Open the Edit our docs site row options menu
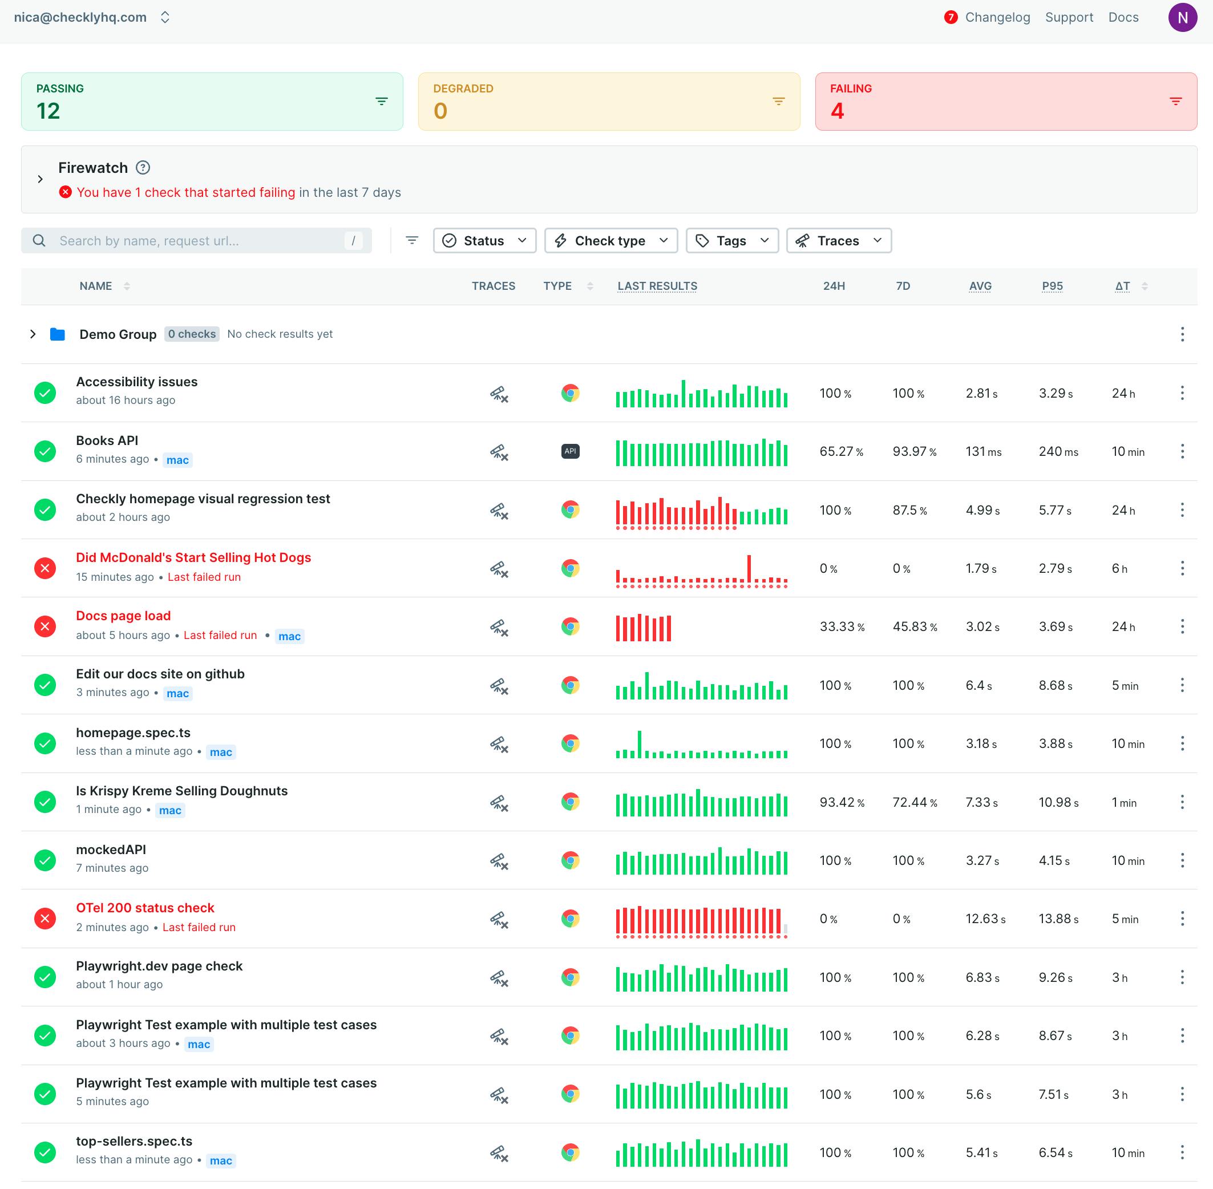This screenshot has width=1213, height=1189. coord(1182,685)
